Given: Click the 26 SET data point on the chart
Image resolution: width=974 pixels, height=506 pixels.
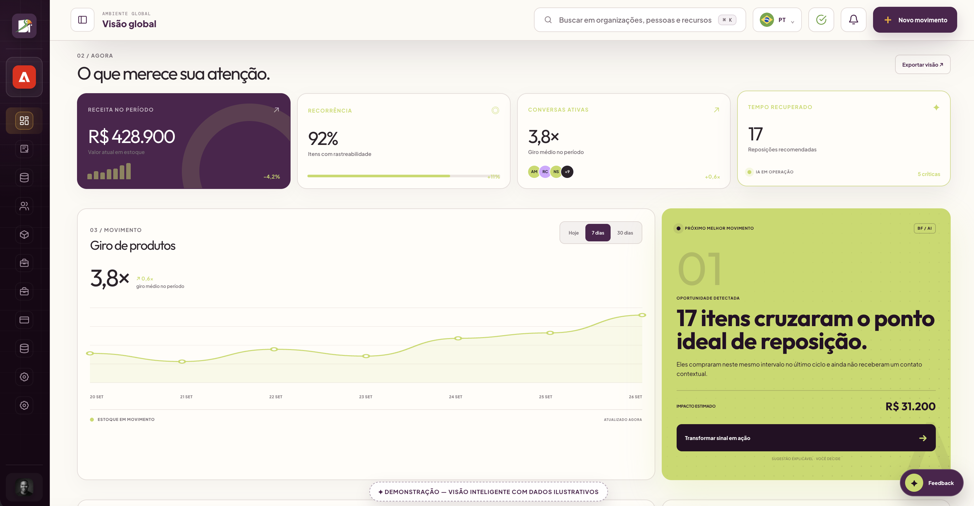Looking at the screenshot, I should [x=642, y=315].
